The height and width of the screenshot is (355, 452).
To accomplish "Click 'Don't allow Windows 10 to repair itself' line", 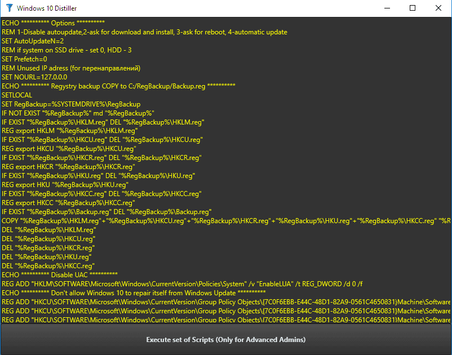I will point(134,293).
